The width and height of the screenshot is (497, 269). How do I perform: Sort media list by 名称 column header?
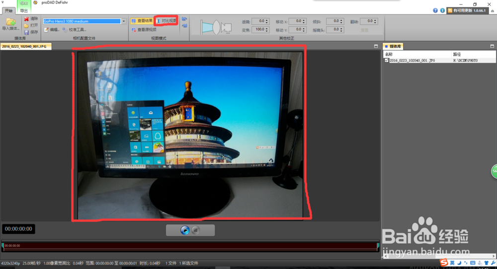click(417, 54)
